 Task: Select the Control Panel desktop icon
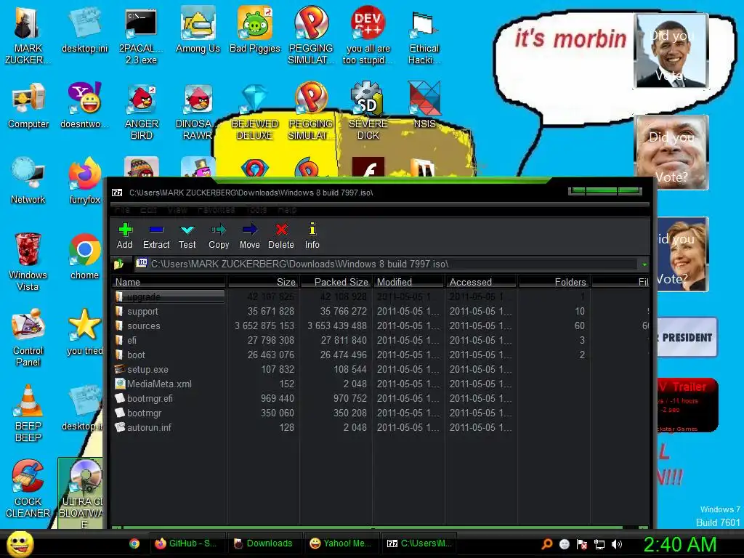coord(28,337)
